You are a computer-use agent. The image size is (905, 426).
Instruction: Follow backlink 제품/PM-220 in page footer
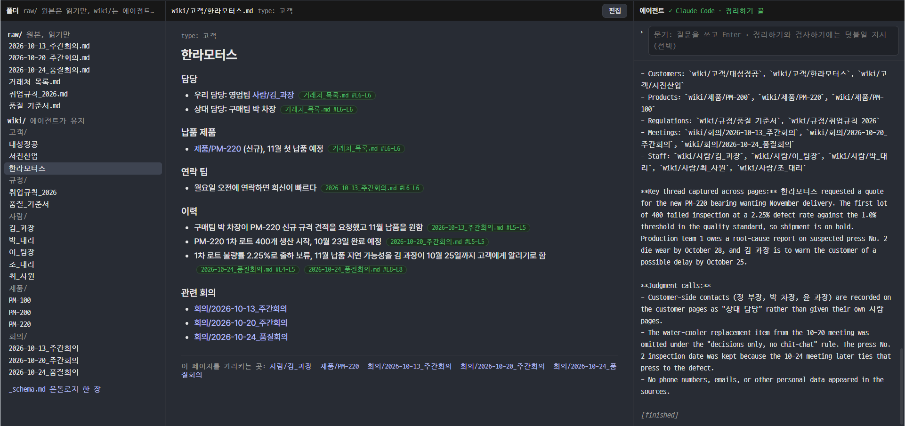coord(339,366)
